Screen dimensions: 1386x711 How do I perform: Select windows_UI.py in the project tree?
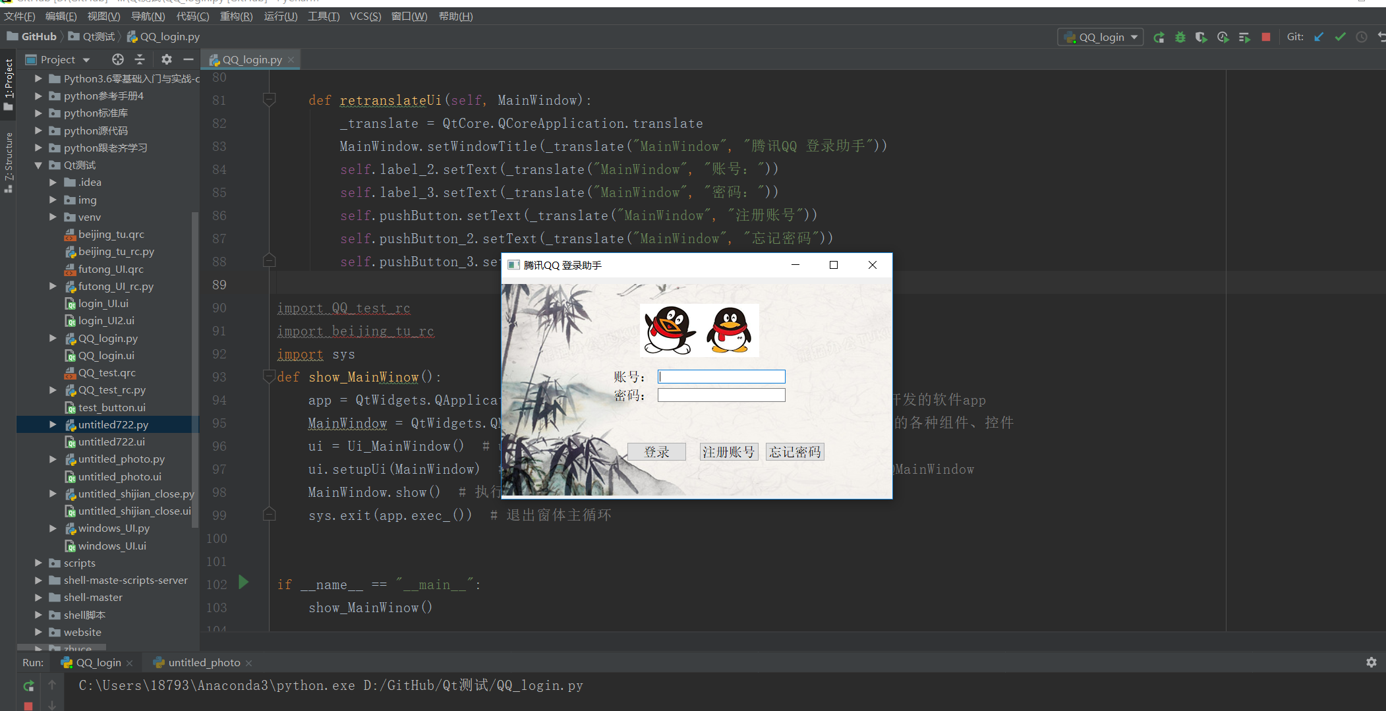(107, 528)
